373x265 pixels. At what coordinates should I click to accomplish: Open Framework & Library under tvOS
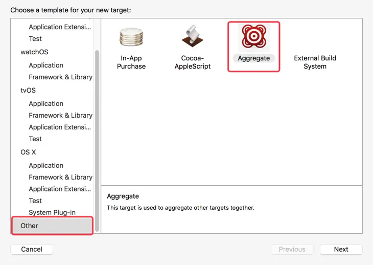[60, 115]
